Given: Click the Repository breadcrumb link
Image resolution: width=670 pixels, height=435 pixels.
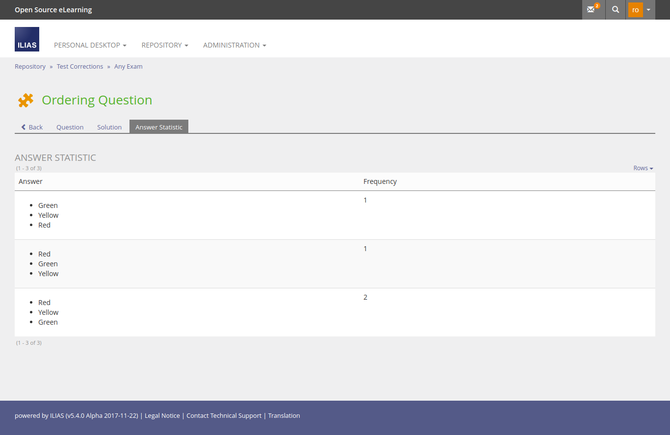Looking at the screenshot, I should tap(30, 67).
